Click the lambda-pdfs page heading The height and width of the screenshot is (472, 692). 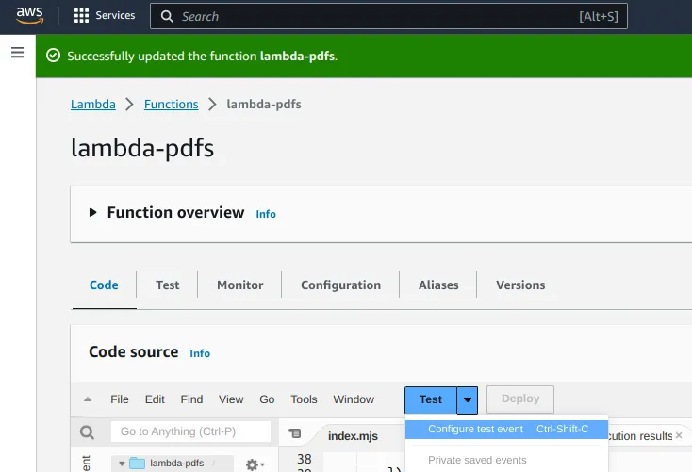tap(142, 148)
